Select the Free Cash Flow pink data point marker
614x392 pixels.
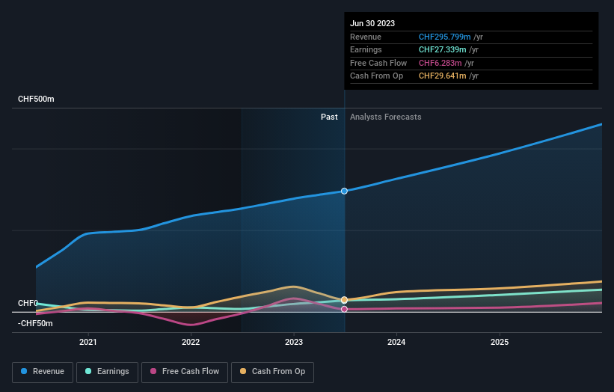[x=344, y=310]
